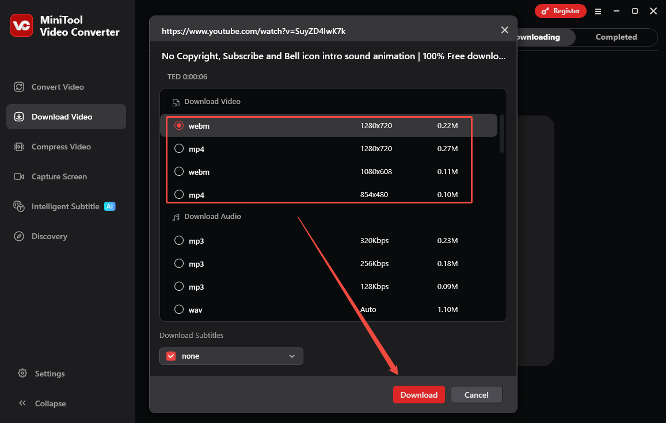Switch to the Completed tab
Image resolution: width=666 pixels, height=423 pixels.
pyautogui.click(x=616, y=37)
